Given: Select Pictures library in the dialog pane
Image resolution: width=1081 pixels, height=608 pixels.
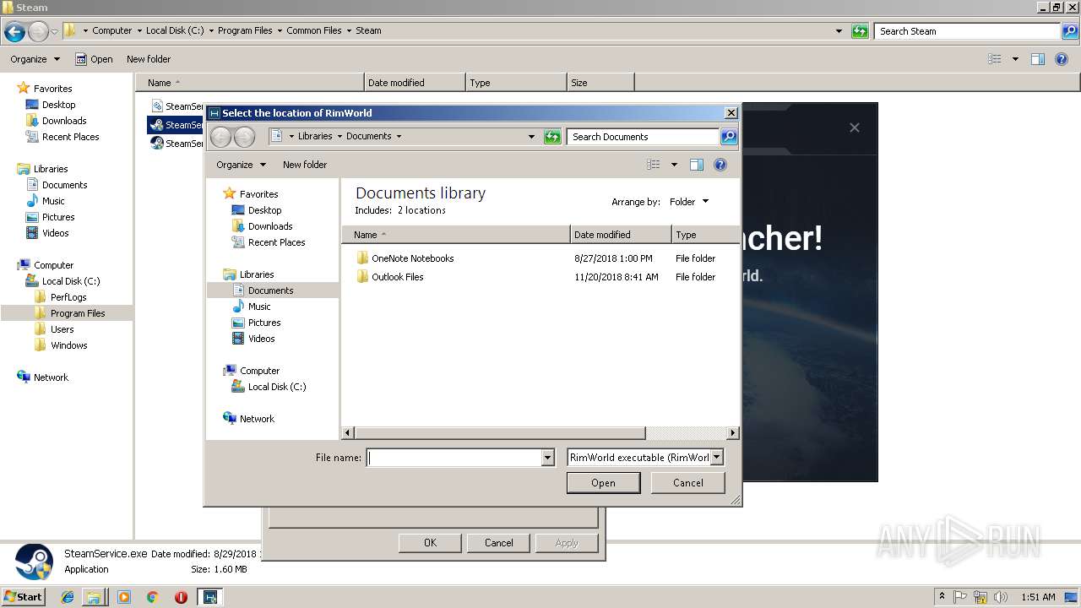Looking at the screenshot, I should 257,323.
